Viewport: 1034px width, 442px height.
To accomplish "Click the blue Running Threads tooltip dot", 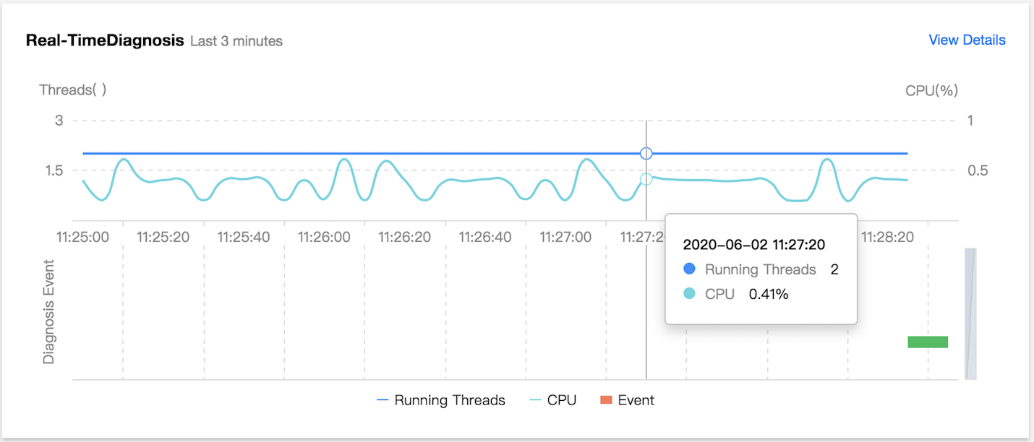I will 689,269.
